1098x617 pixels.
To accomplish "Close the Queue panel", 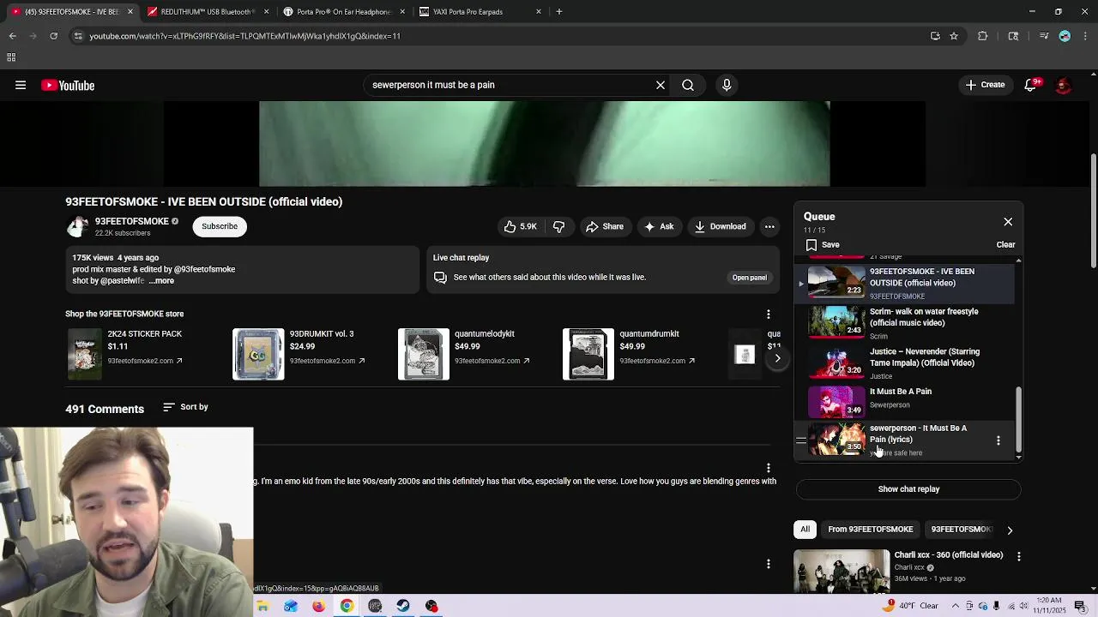I will [x=1008, y=222].
